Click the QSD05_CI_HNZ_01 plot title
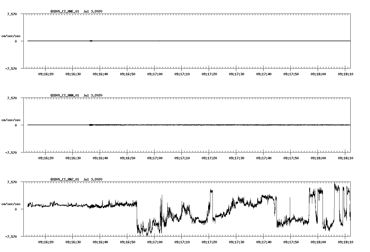370x252 pixels. tap(76, 179)
